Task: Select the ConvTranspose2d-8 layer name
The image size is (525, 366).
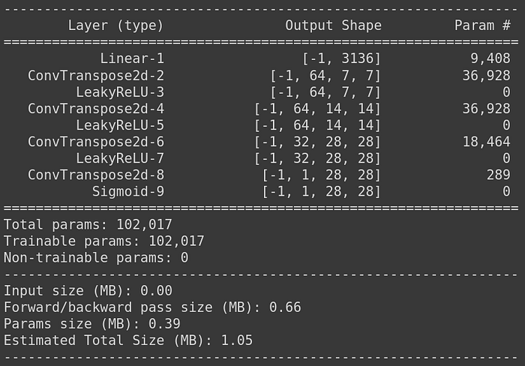Action: point(96,175)
